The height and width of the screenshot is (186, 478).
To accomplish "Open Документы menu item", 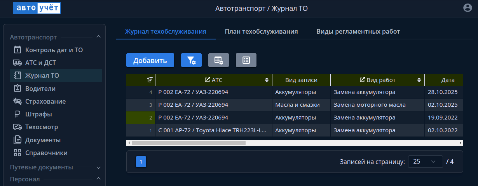I will coord(56,140).
